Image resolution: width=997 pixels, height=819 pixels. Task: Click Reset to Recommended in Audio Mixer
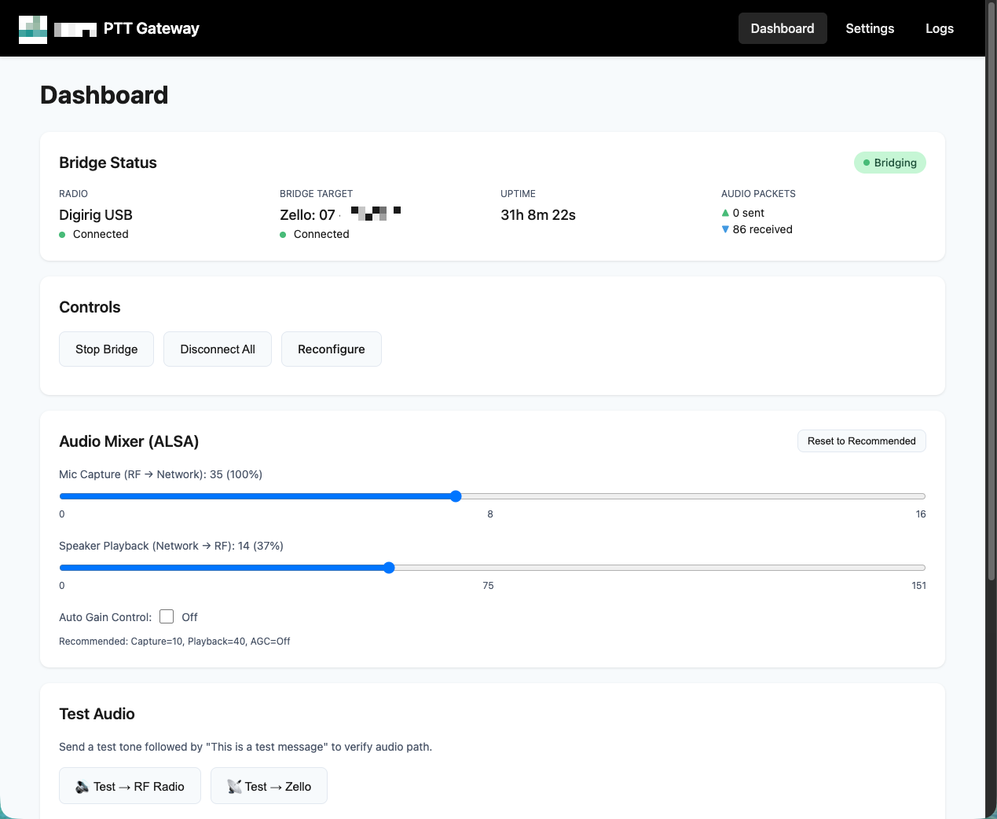pos(861,441)
